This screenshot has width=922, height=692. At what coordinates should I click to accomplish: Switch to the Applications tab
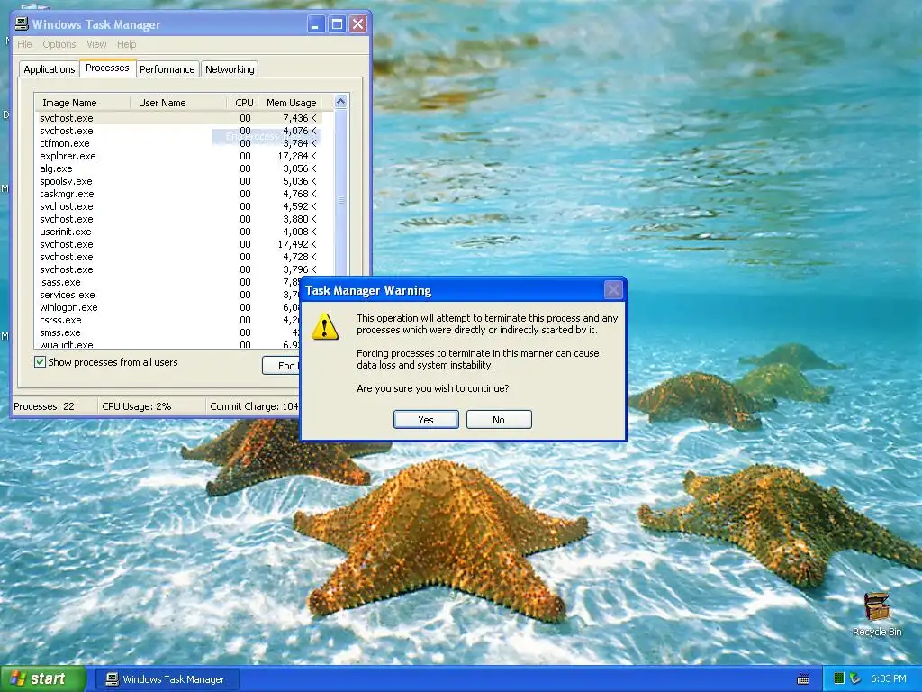click(x=50, y=68)
